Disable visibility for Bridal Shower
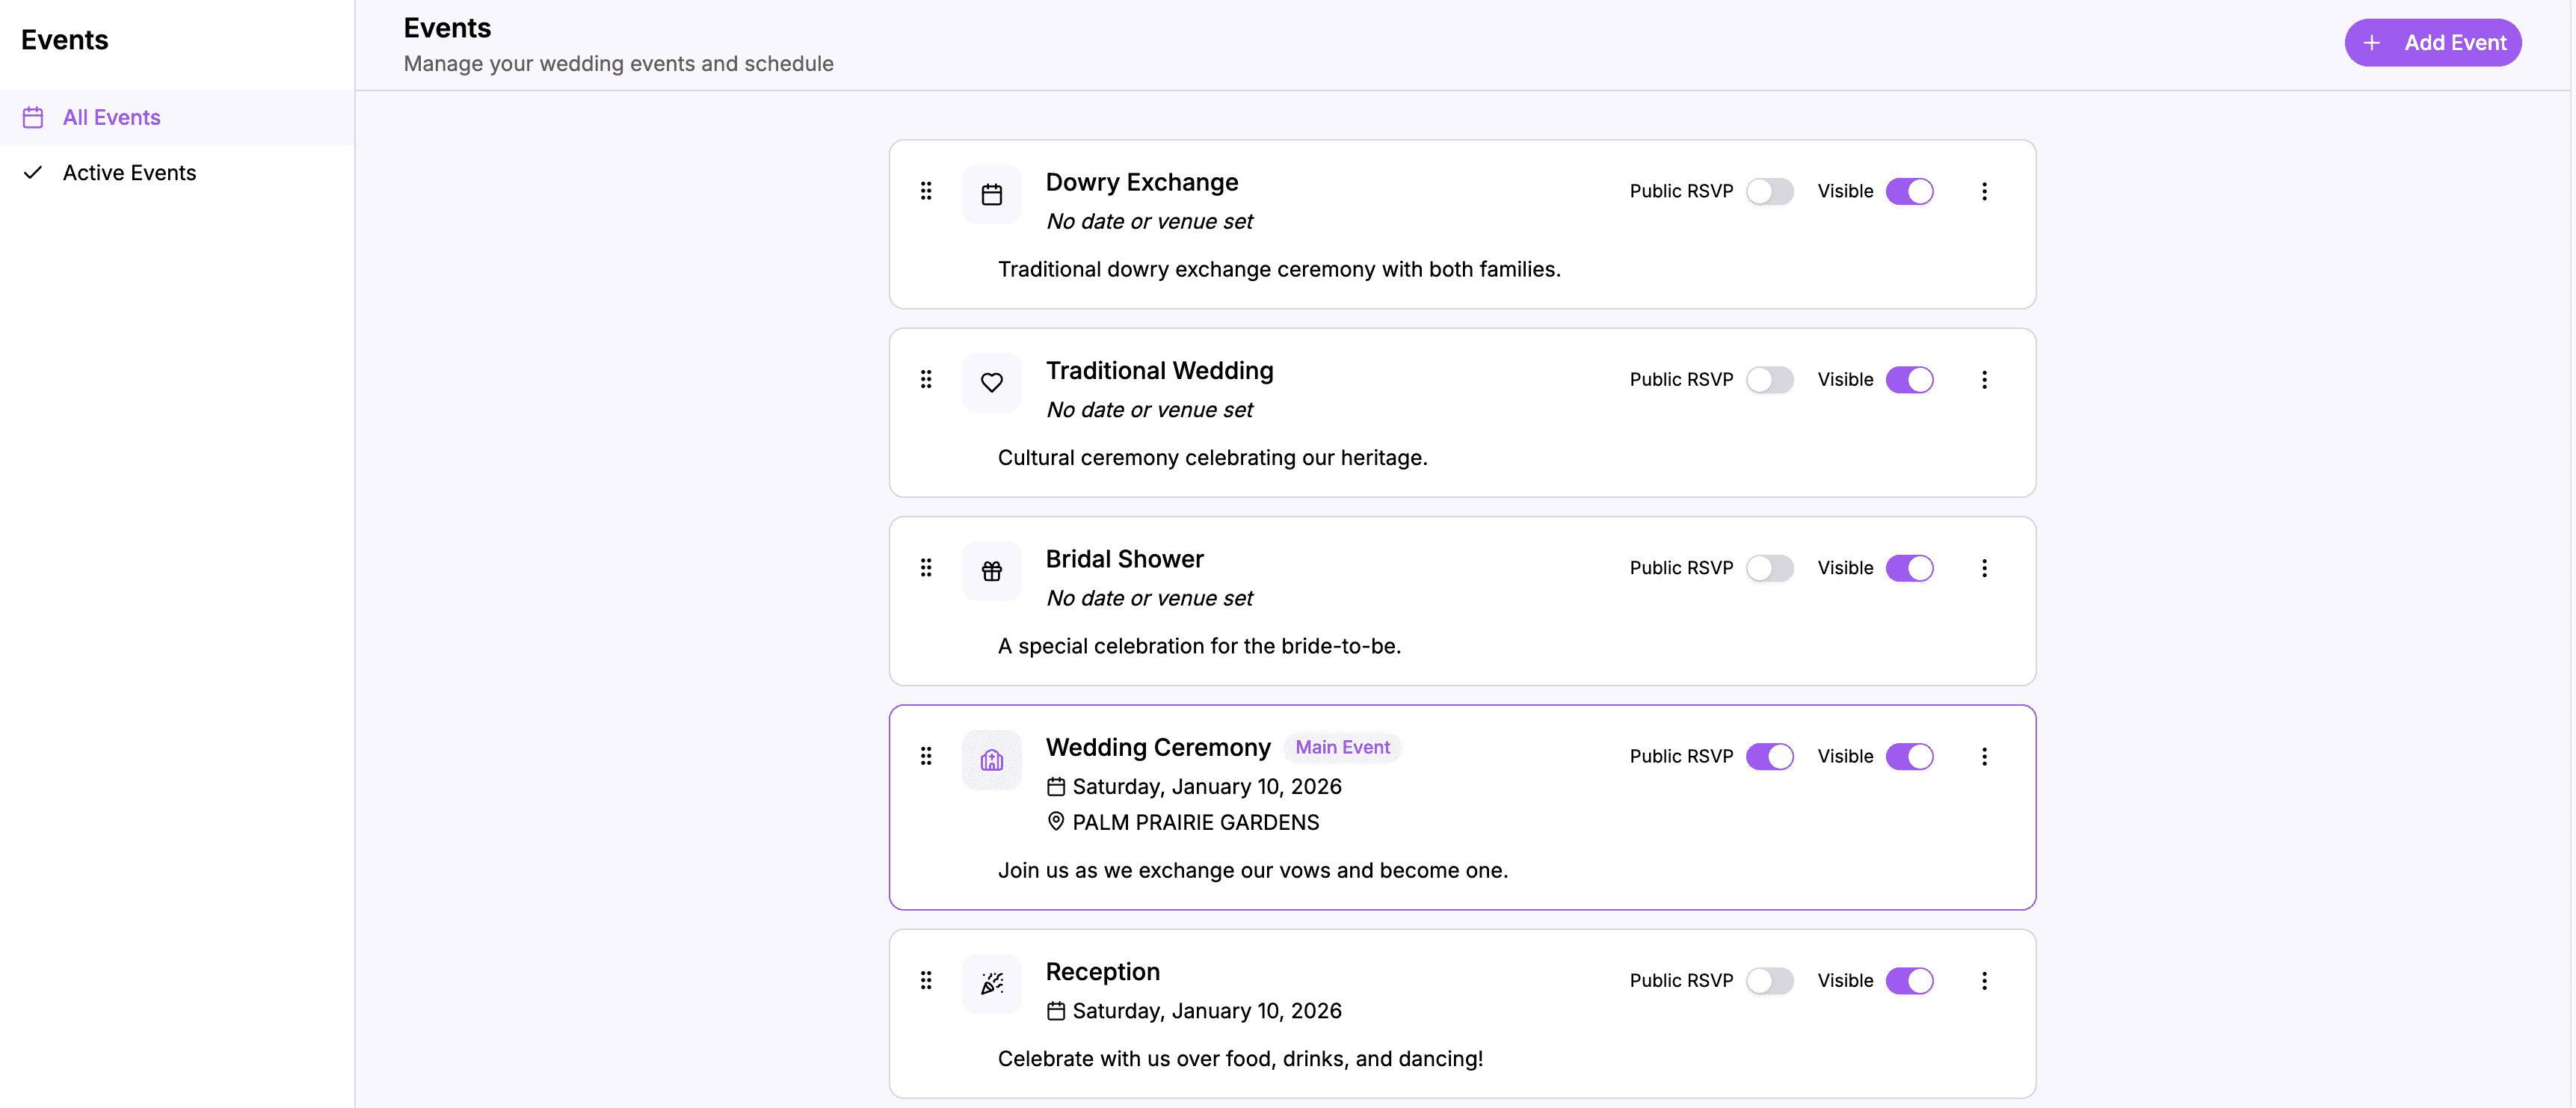Screen dimensions: 2576x1108 pyautogui.click(x=1910, y=567)
